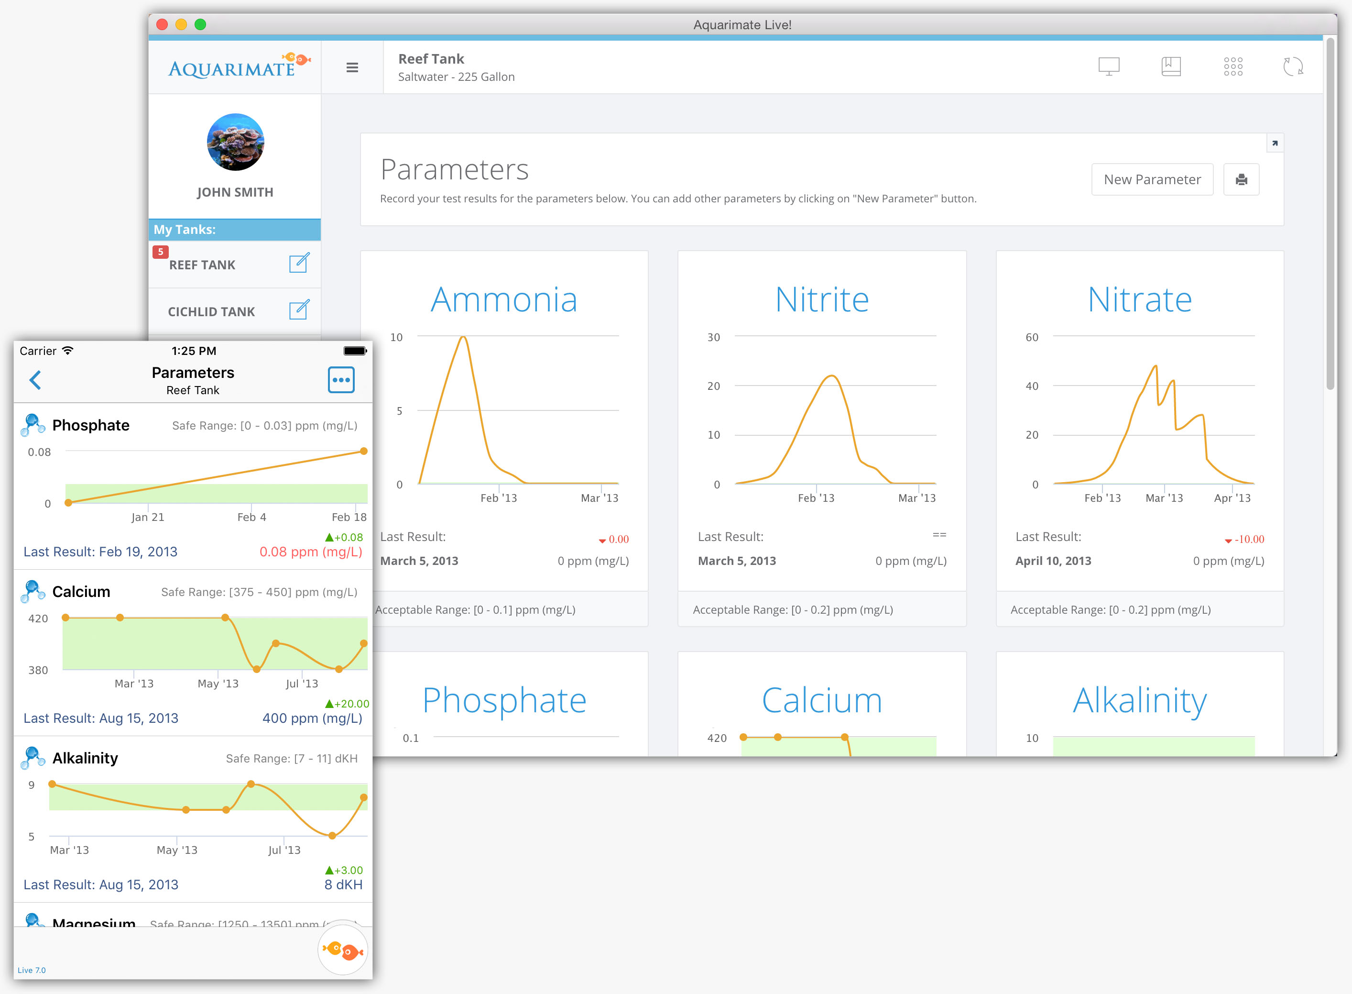Click the printer icon button
The height and width of the screenshot is (994, 1352).
tap(1242, 179)
